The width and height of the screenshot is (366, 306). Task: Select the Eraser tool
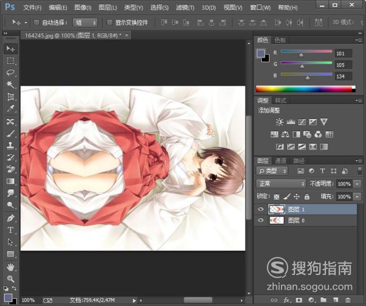10,169
